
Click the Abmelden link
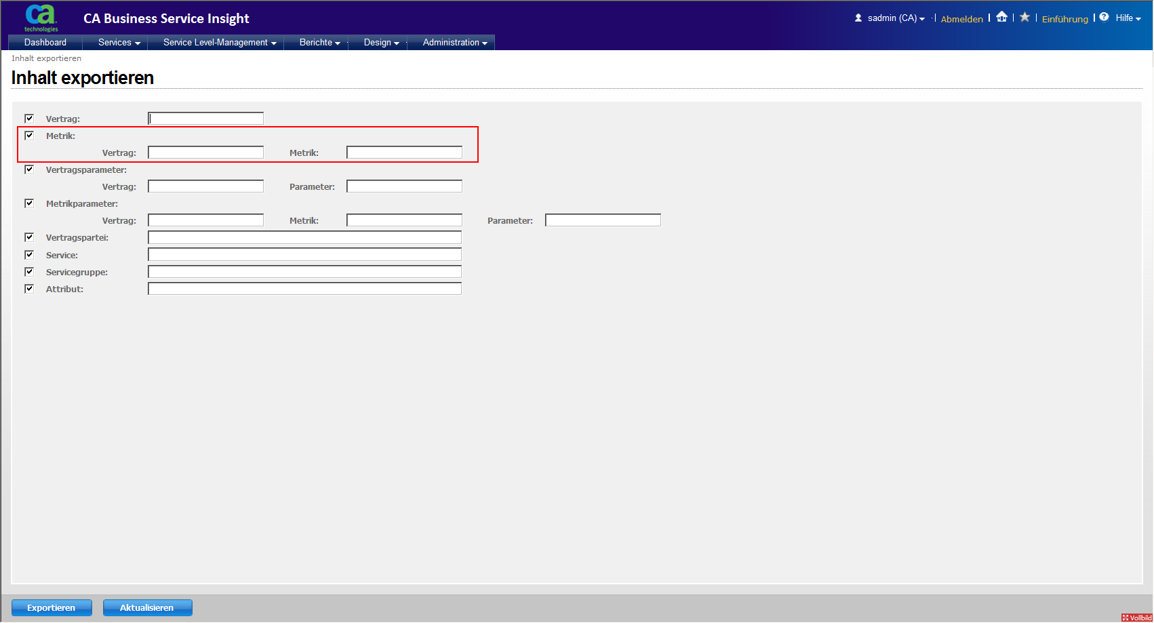pos(961,19)
